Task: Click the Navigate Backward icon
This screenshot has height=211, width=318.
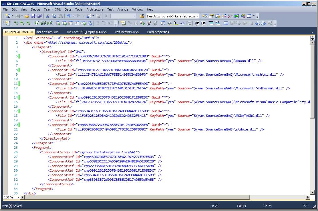Action: (x=89, y=16)
